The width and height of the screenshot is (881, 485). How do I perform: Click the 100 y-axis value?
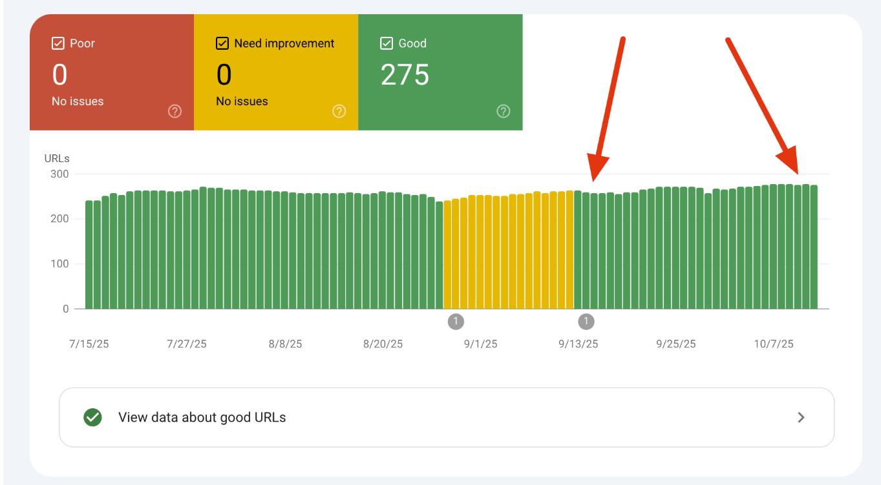59,264
